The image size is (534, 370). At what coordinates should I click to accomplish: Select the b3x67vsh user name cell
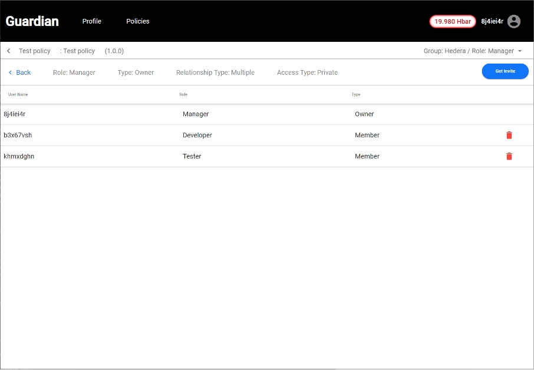point(18,136)
